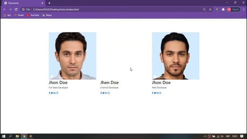Open taskbar search magnifier
The width and height of the screenshot is (247, 139).
pos(10,136)
